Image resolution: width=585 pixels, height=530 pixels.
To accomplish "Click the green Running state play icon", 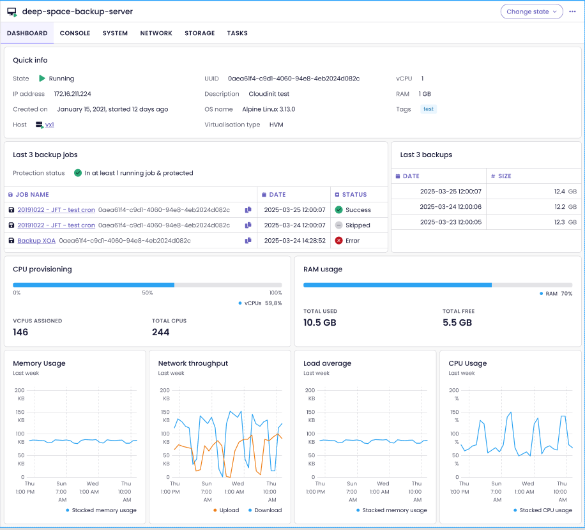I will point(42,79).
